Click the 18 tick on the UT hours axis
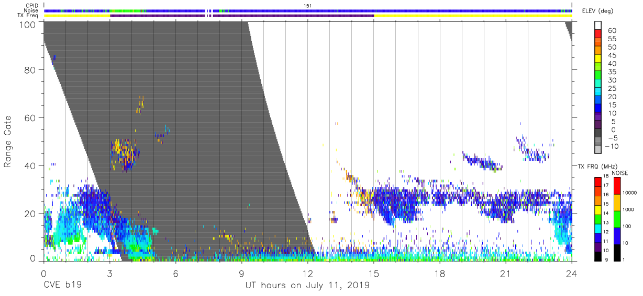Screen dimensions: 643x296 (439, 273)
